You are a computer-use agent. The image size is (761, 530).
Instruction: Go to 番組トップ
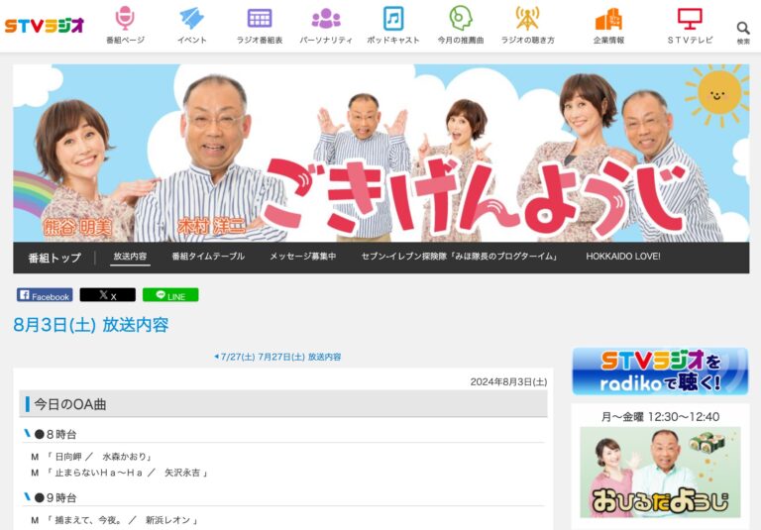[x=54, y=258]
